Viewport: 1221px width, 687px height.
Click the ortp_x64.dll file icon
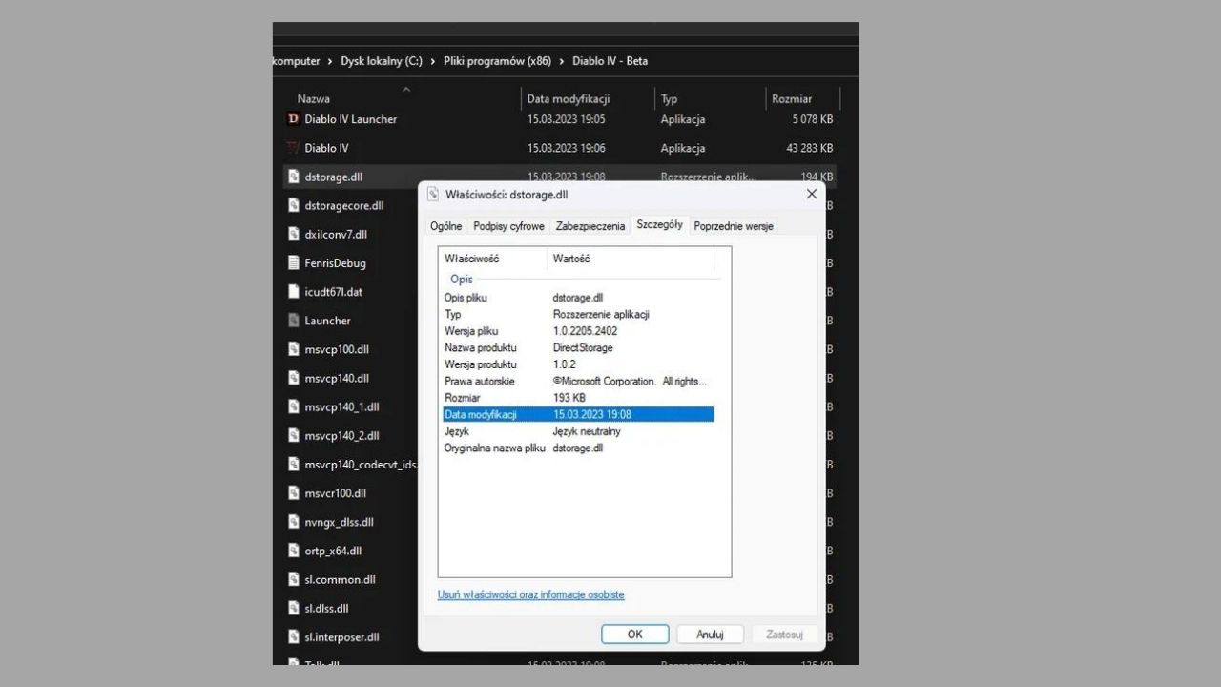coord(294,551)
